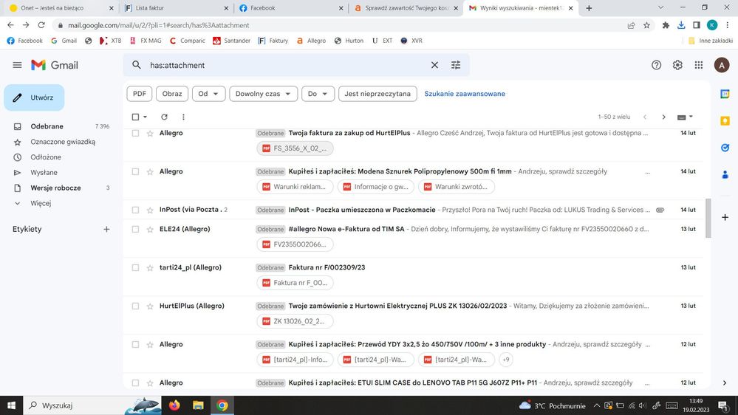The image size is (738, 415).
Task: Open the Do recipient filter dropdown
Action: [x=318, y=94]
